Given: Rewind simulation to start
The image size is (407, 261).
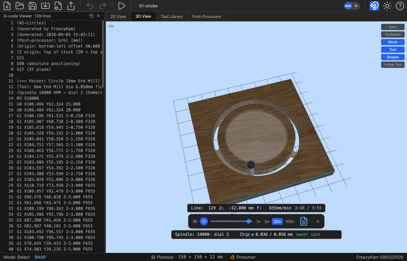Looking at the screenshot, I should (195, 221).
